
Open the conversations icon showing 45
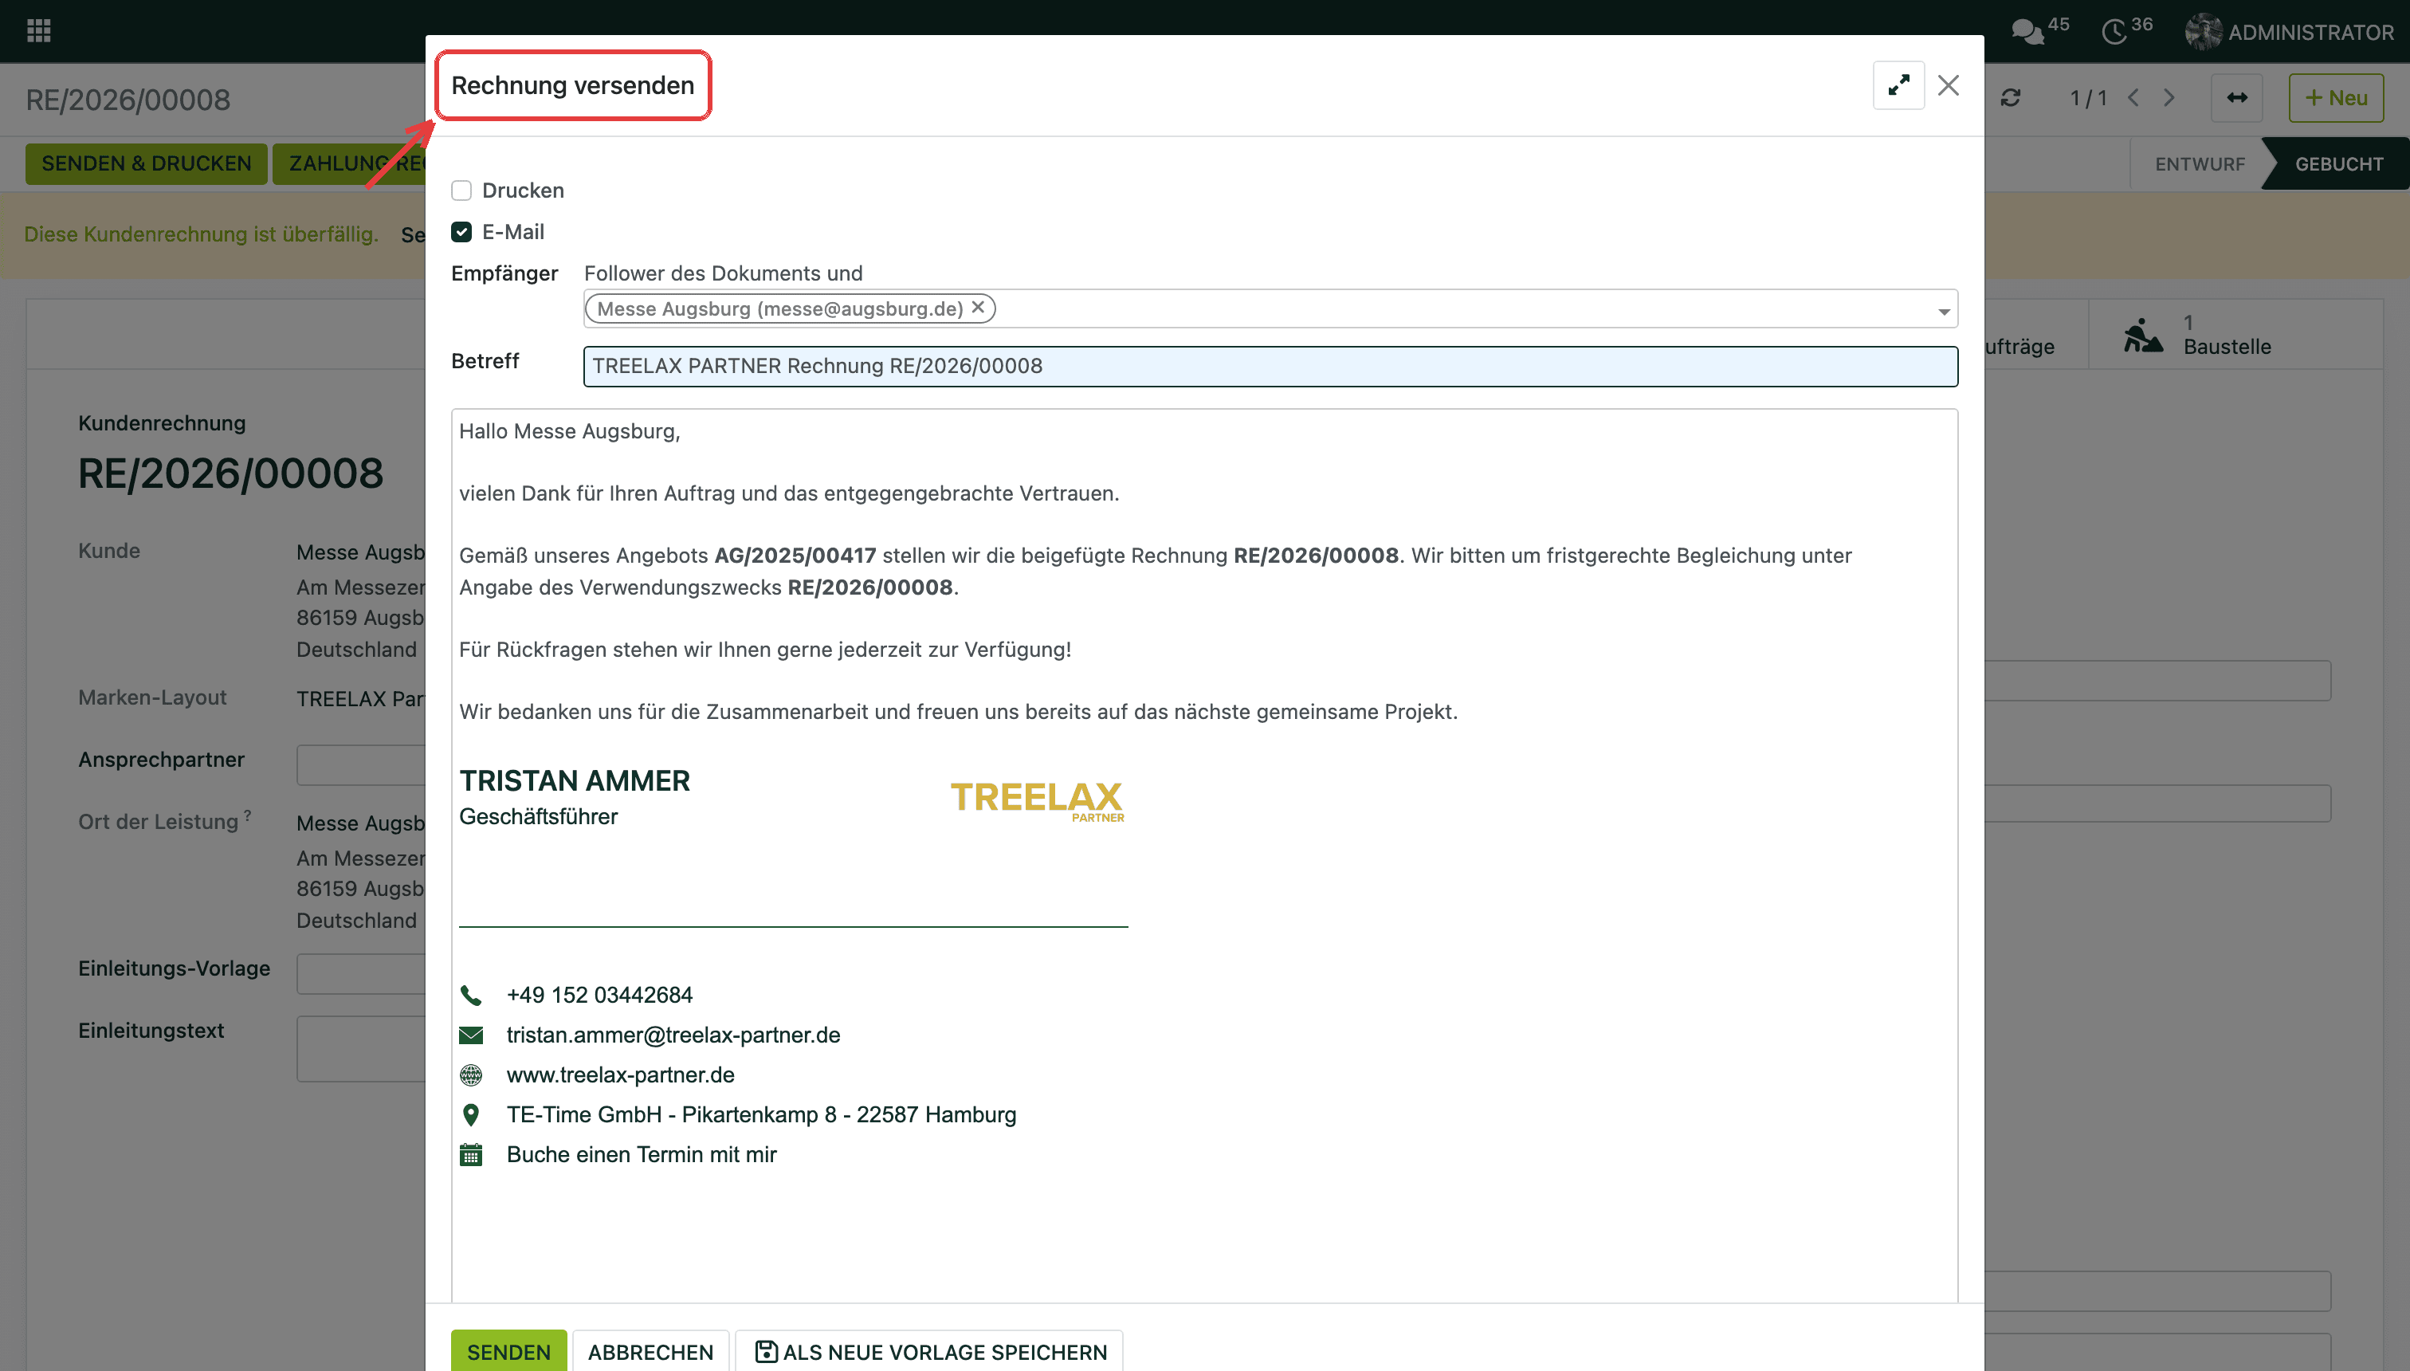coord(2039,30)
